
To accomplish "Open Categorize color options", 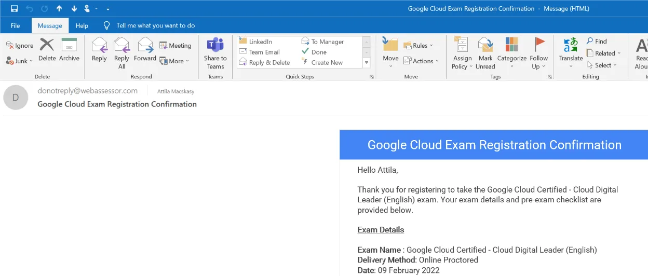I will pos(512,53).
